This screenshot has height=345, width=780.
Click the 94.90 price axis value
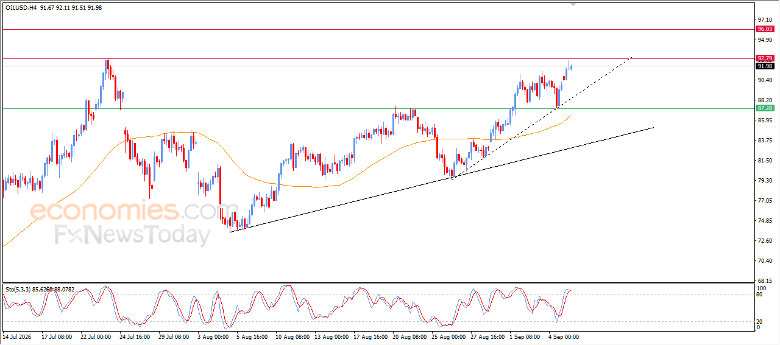765,40
